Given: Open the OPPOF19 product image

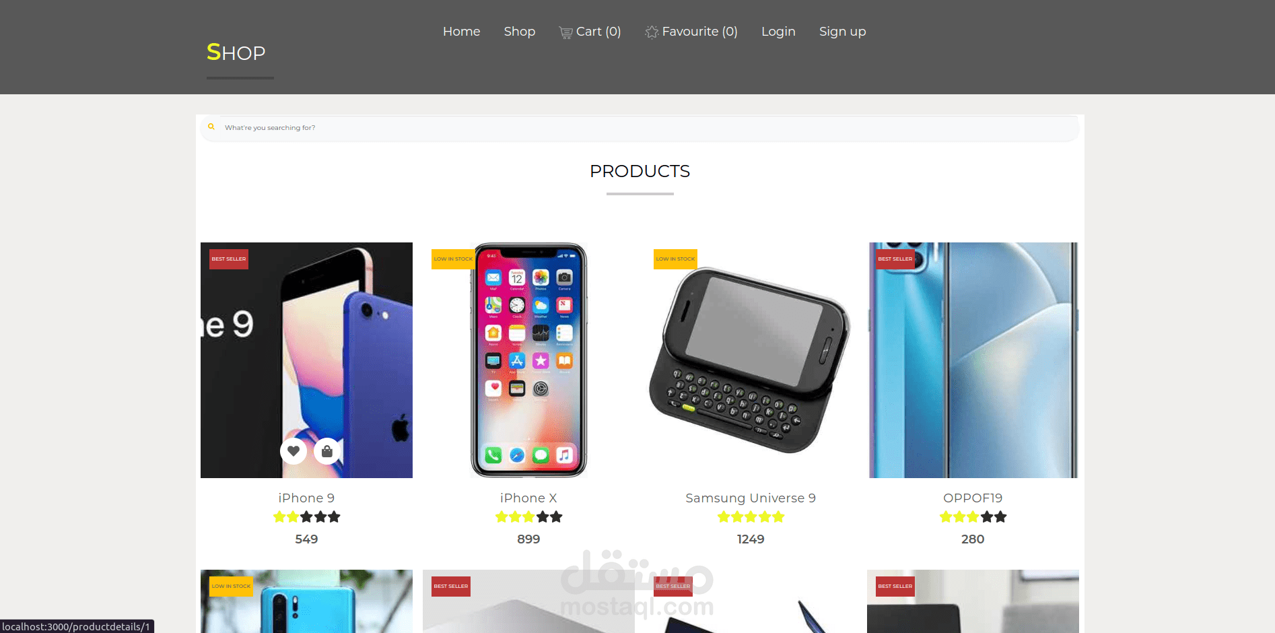Looking at the screenshot, I should point(973,360).
